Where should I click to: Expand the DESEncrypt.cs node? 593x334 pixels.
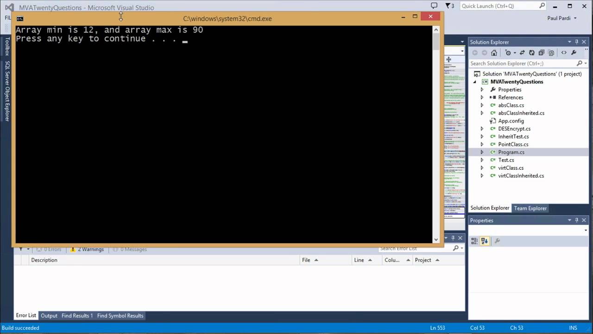[482, 128]
